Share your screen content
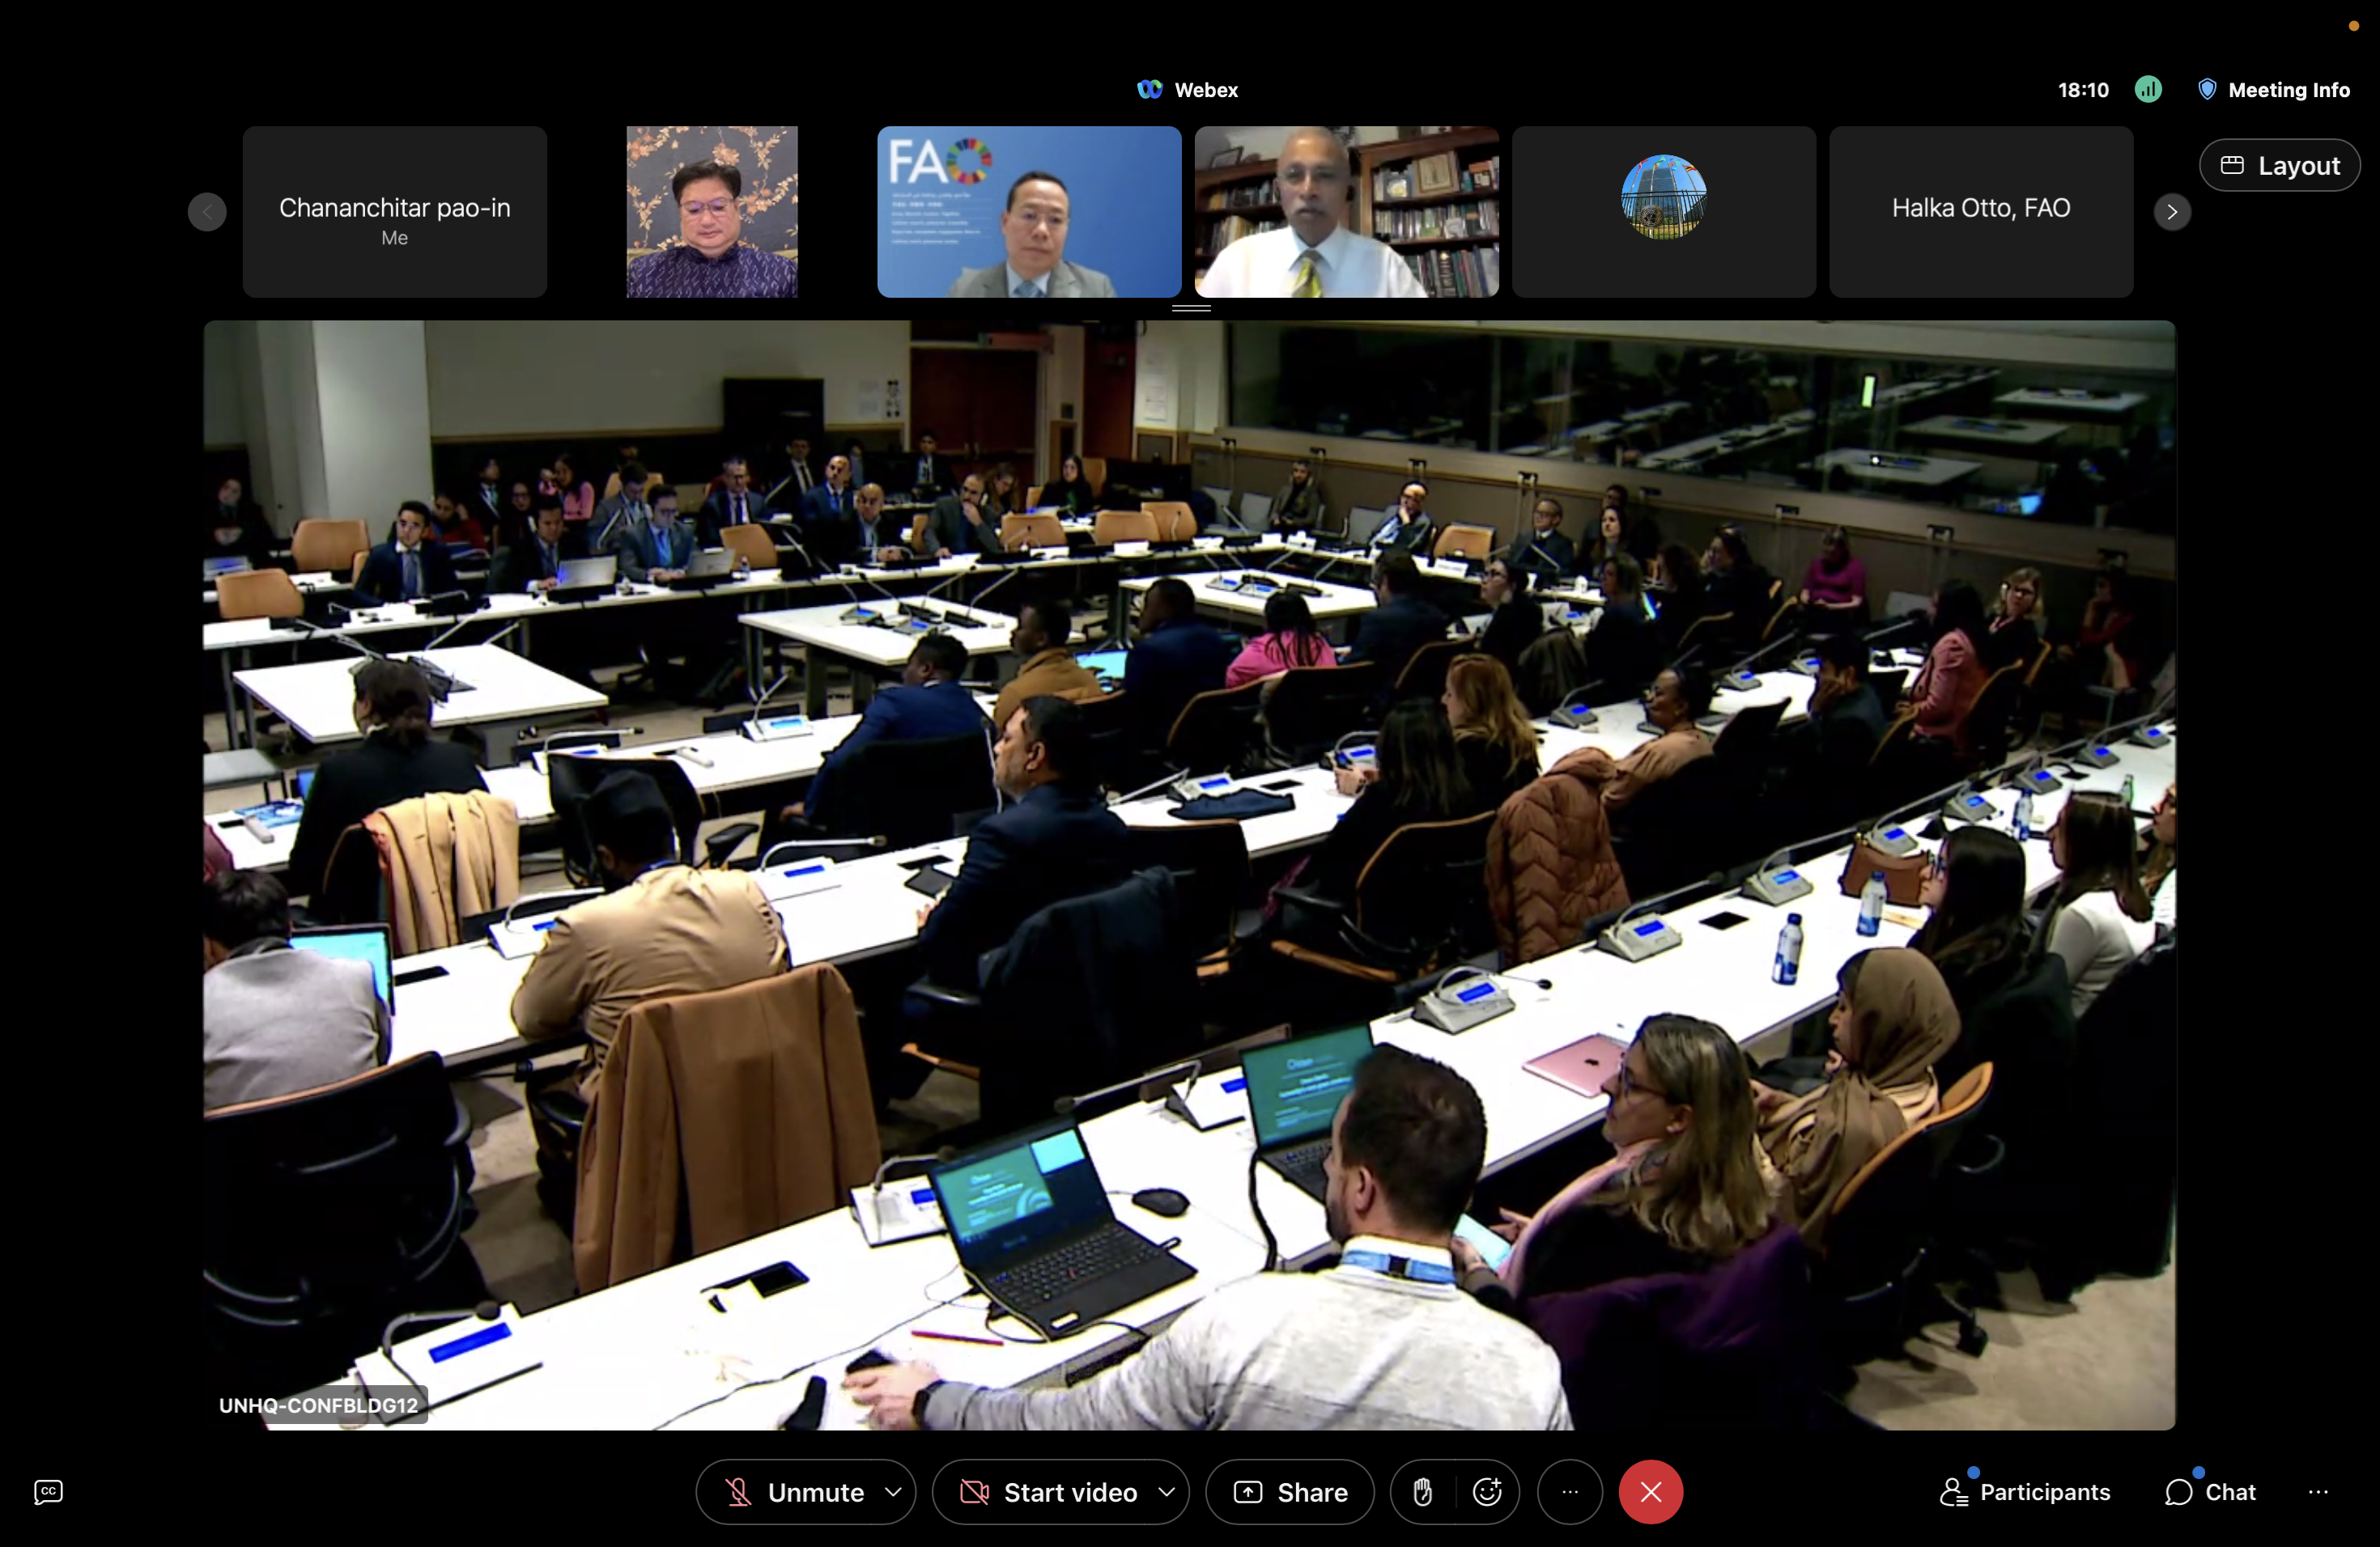This screenshot has height=1547, width=2380. 1289,1491
